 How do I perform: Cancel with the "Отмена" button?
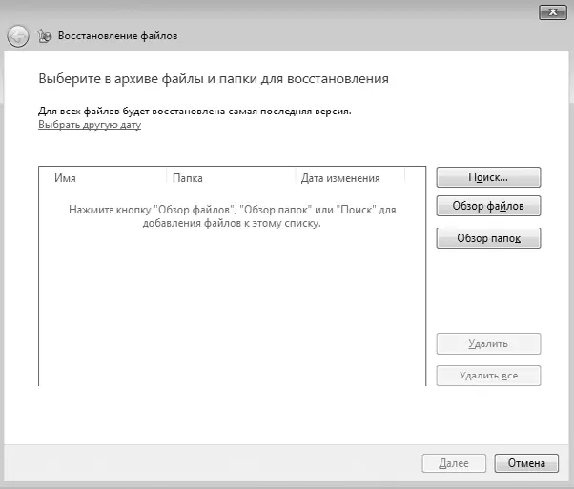pyautogui.click(x=526, y=463)
